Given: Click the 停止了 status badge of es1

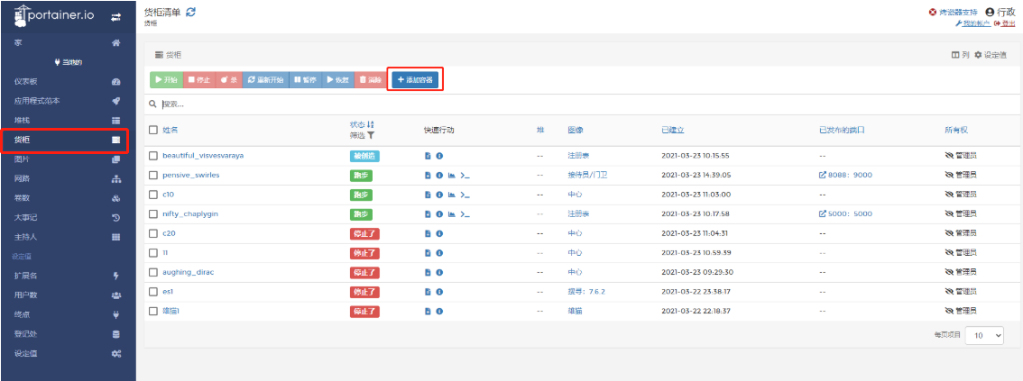Looking at the screenshot, I should coord(364,292).
